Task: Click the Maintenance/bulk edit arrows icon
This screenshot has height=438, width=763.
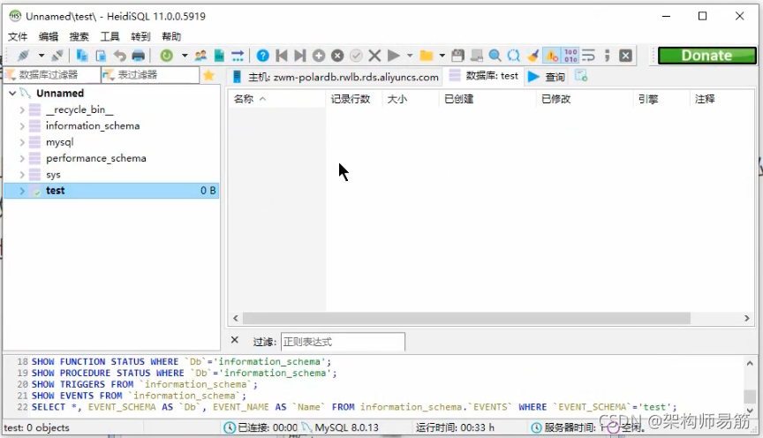Action: (238, 56)
